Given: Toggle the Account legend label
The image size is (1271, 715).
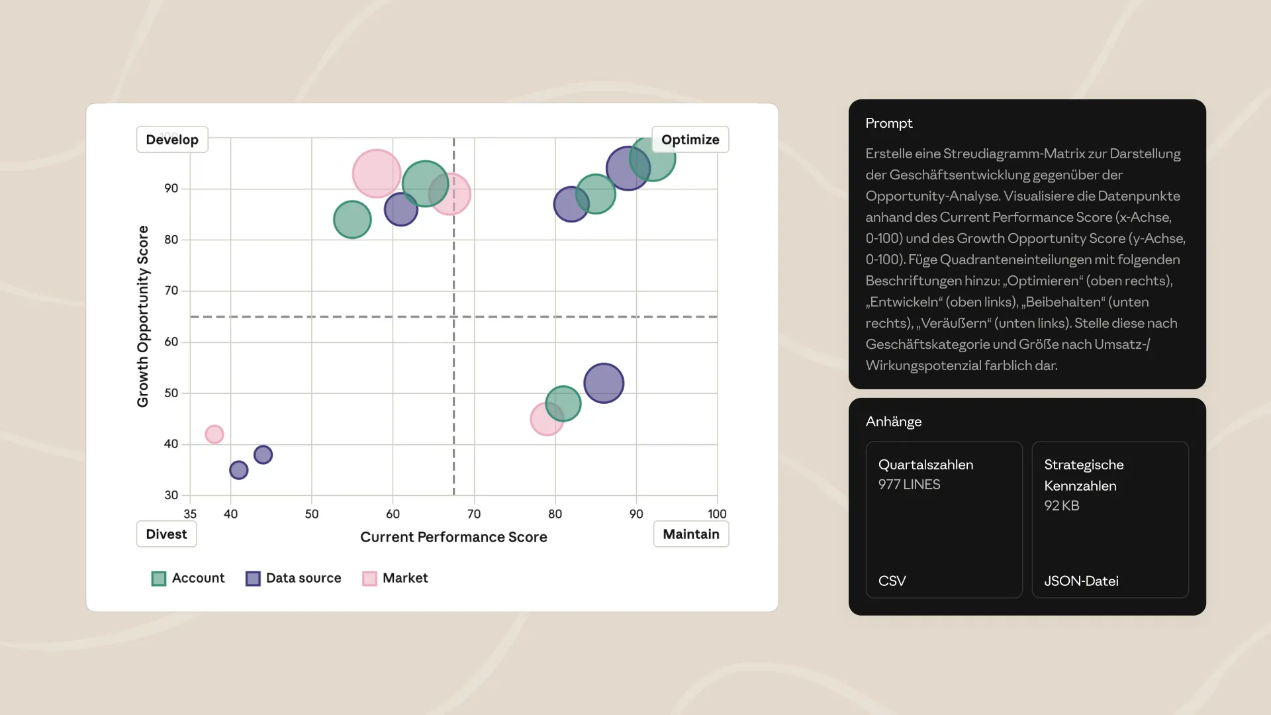Looking at the screenshot, I should coord(198,578).
